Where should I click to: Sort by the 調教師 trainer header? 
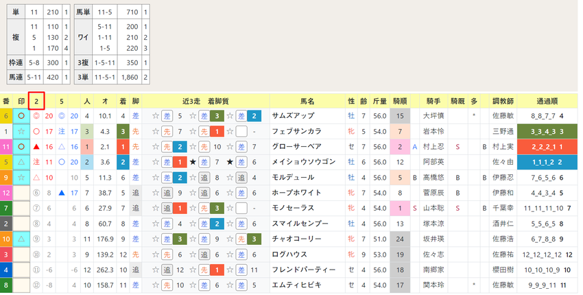click(503, 101)
